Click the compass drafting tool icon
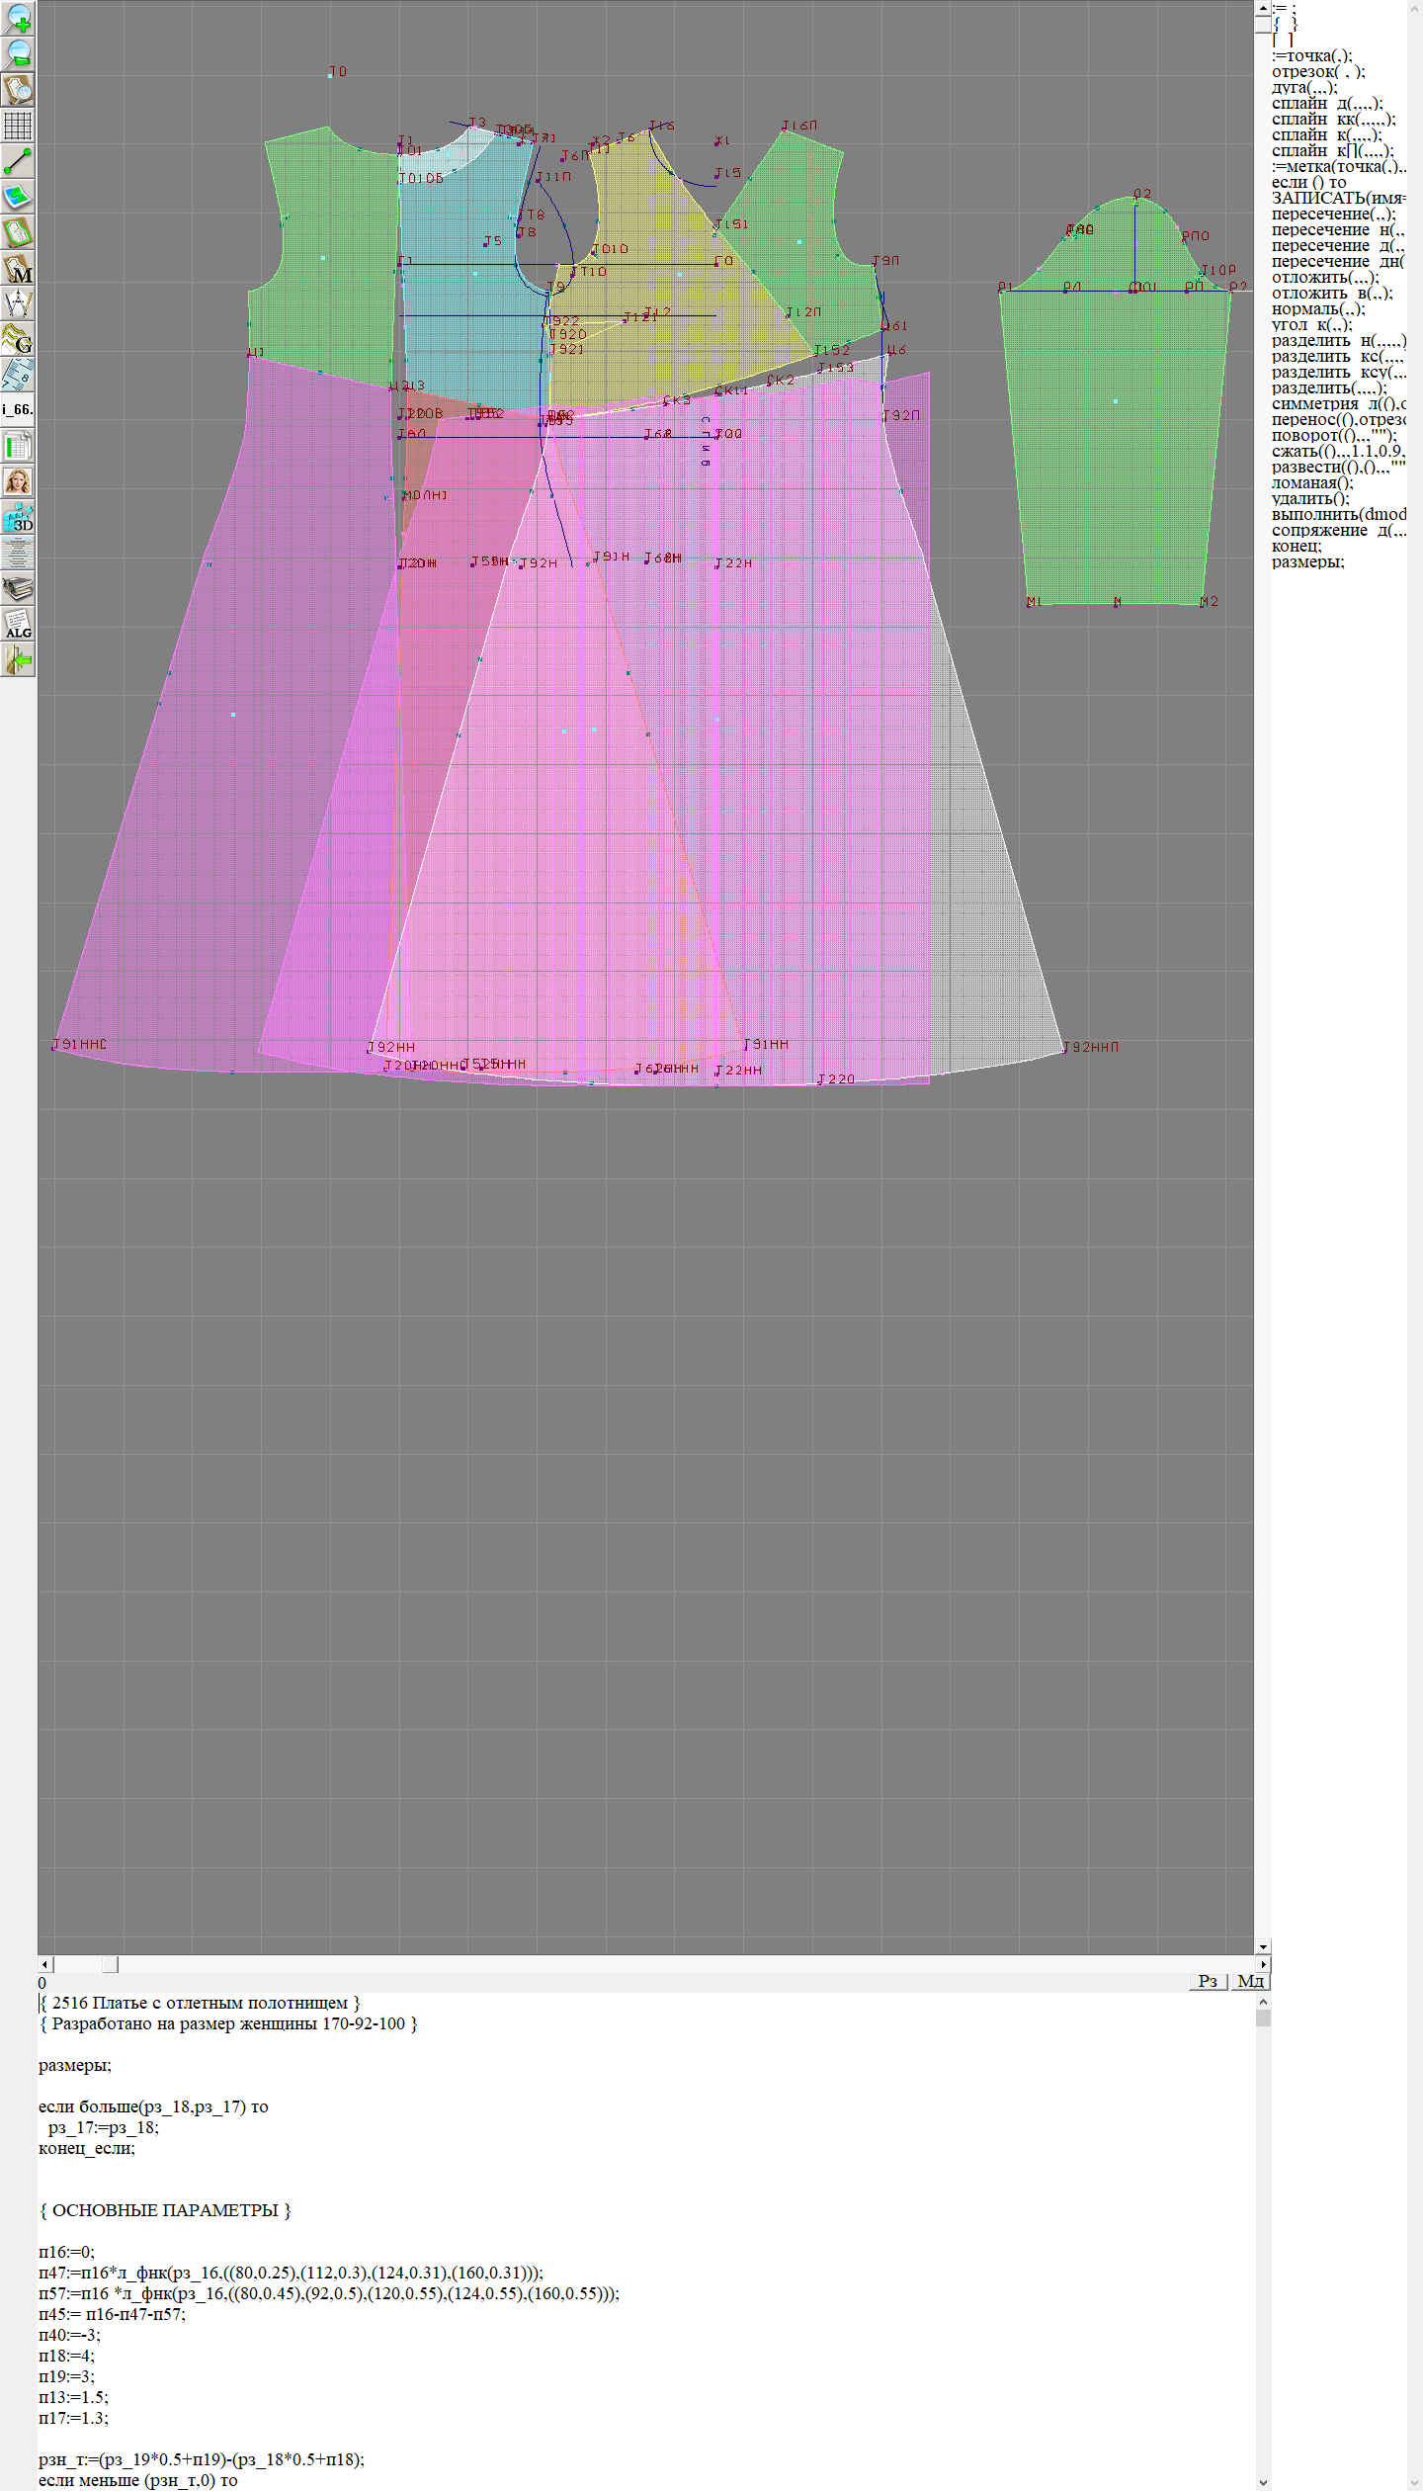 tap(18, 303)
